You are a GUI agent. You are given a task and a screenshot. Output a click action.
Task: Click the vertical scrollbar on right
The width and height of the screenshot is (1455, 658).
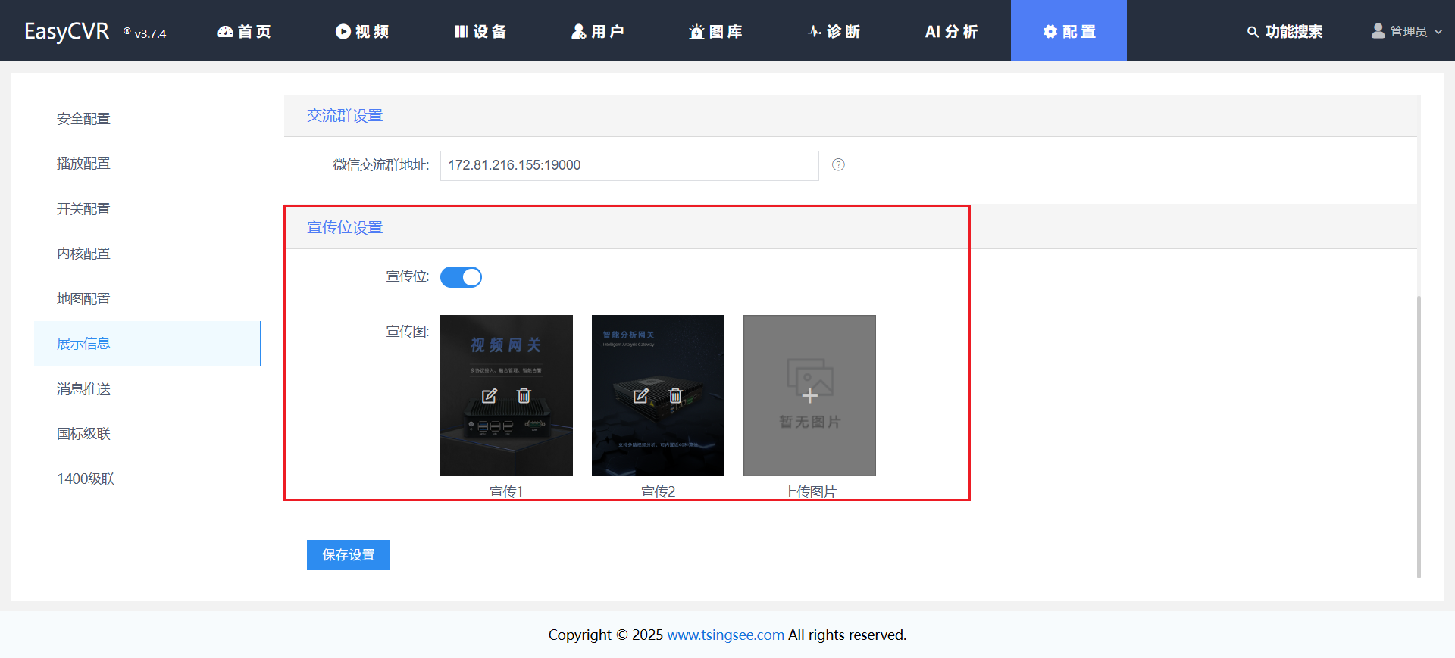pyautogui.click(x=1419, y=435)
